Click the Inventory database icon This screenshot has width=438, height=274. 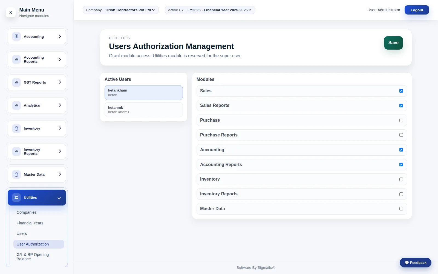[x=16, y=129]
